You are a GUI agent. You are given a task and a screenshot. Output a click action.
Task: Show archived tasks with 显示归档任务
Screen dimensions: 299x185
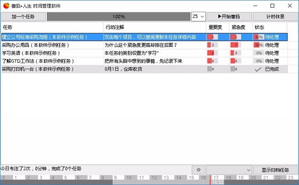point(276,170)
